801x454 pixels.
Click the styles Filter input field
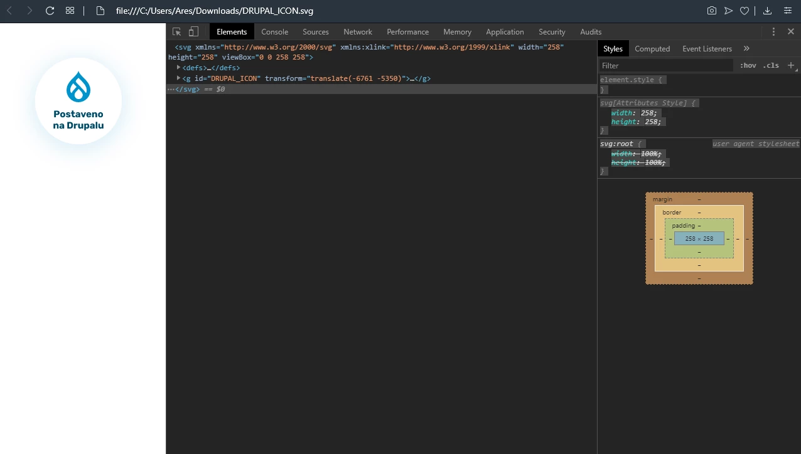coord(666,65)
